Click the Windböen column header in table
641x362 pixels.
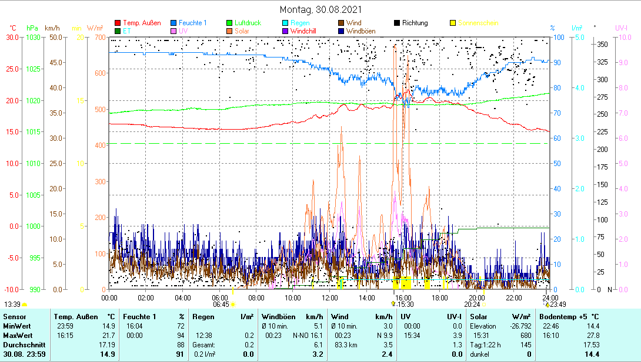279,317
